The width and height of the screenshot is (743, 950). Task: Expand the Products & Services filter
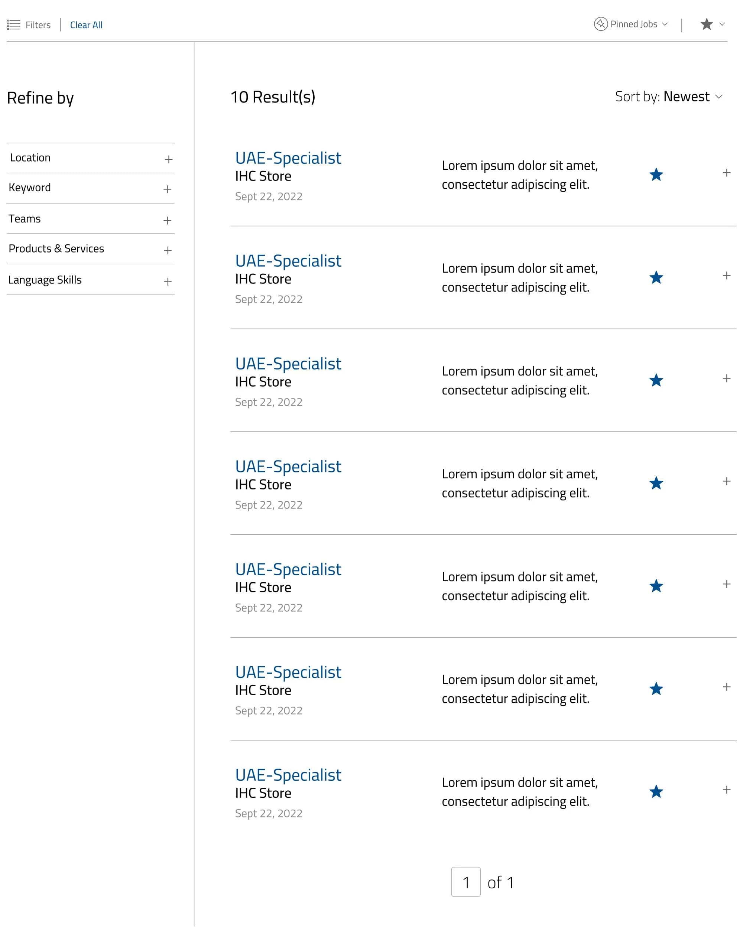pyautogui.click(x=91, y=249)
